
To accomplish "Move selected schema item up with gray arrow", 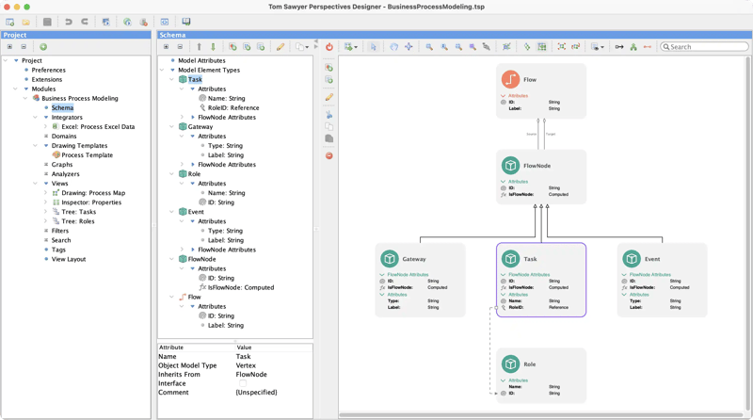I will click(199, 47).
